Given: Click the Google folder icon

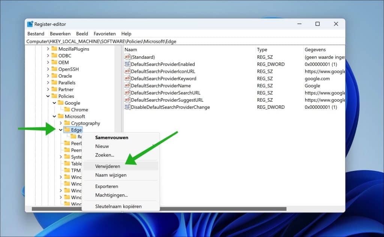Looking at the screenshot, I should coord(61,103).
